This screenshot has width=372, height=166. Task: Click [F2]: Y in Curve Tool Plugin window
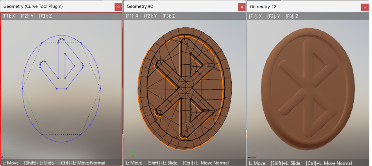(x=27, y=16)
